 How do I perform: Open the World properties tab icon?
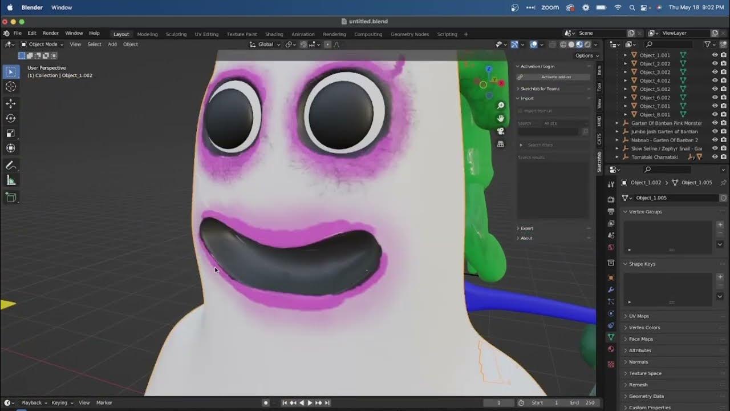(x=611, y=247)
